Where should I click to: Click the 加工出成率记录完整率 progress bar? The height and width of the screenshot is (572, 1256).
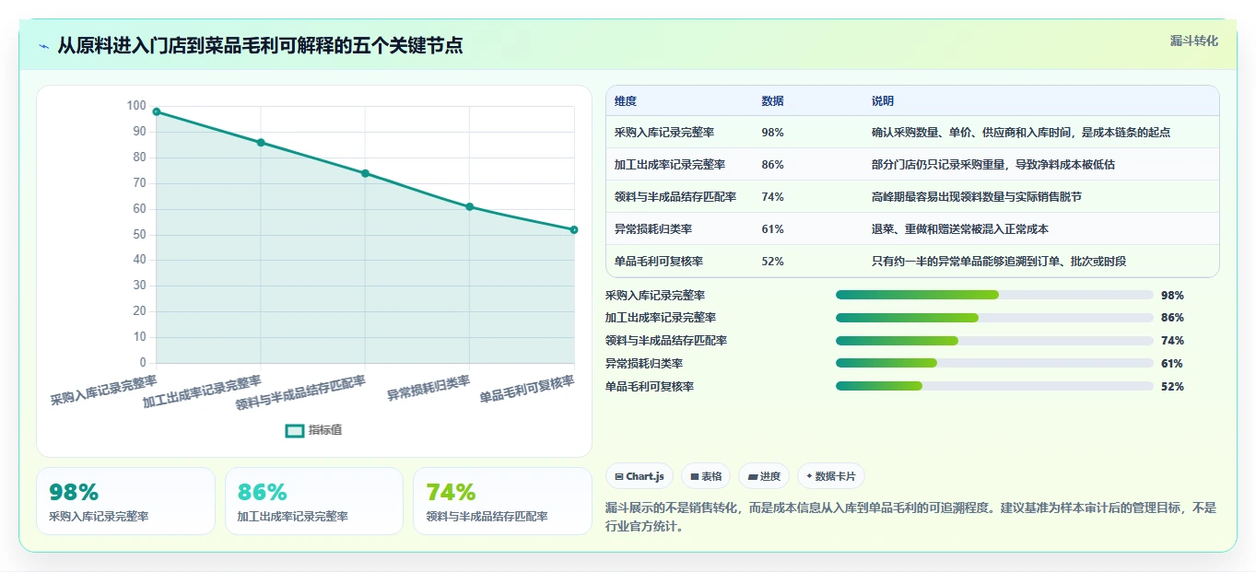click(994, 318)
